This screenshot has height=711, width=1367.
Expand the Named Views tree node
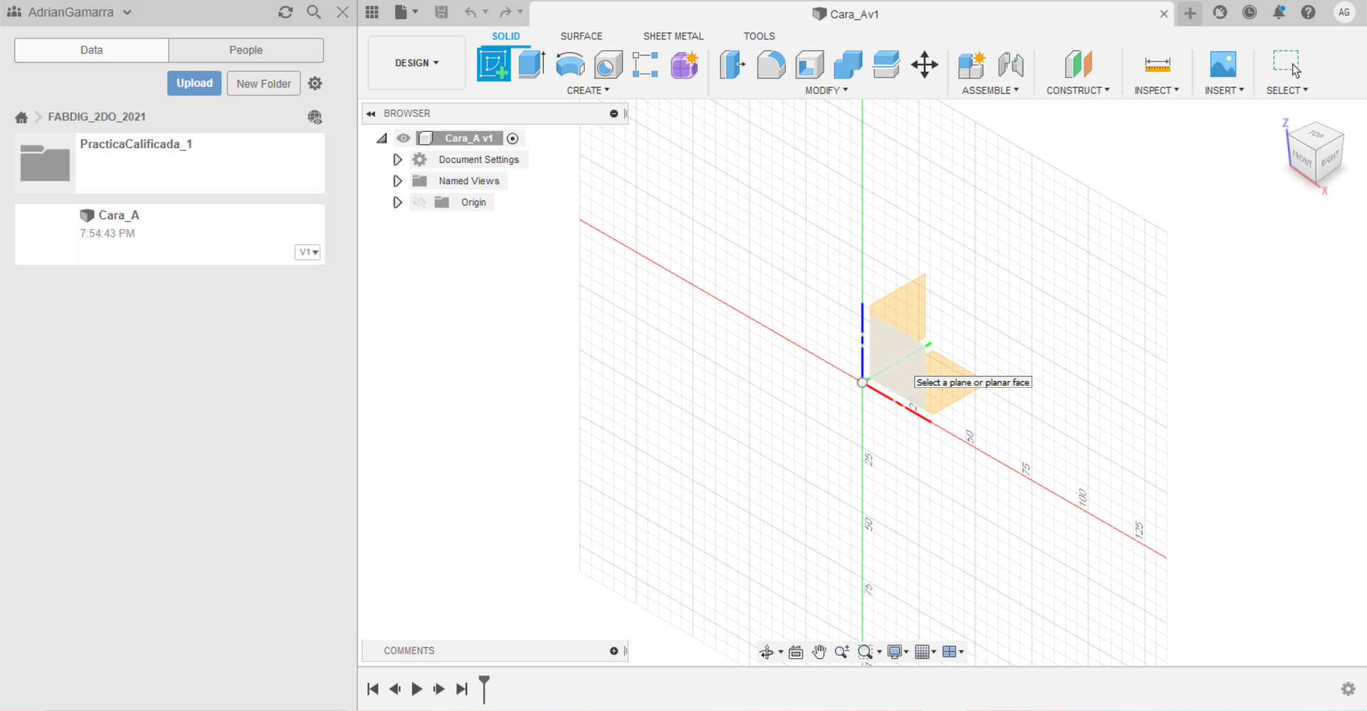(397, 181)
